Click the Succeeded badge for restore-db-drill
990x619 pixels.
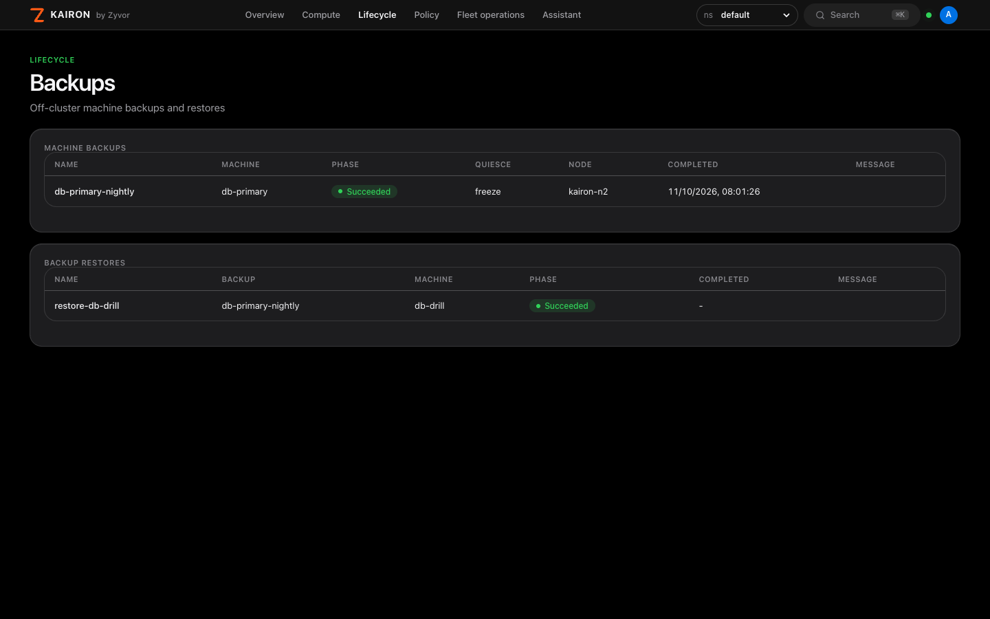562,306
